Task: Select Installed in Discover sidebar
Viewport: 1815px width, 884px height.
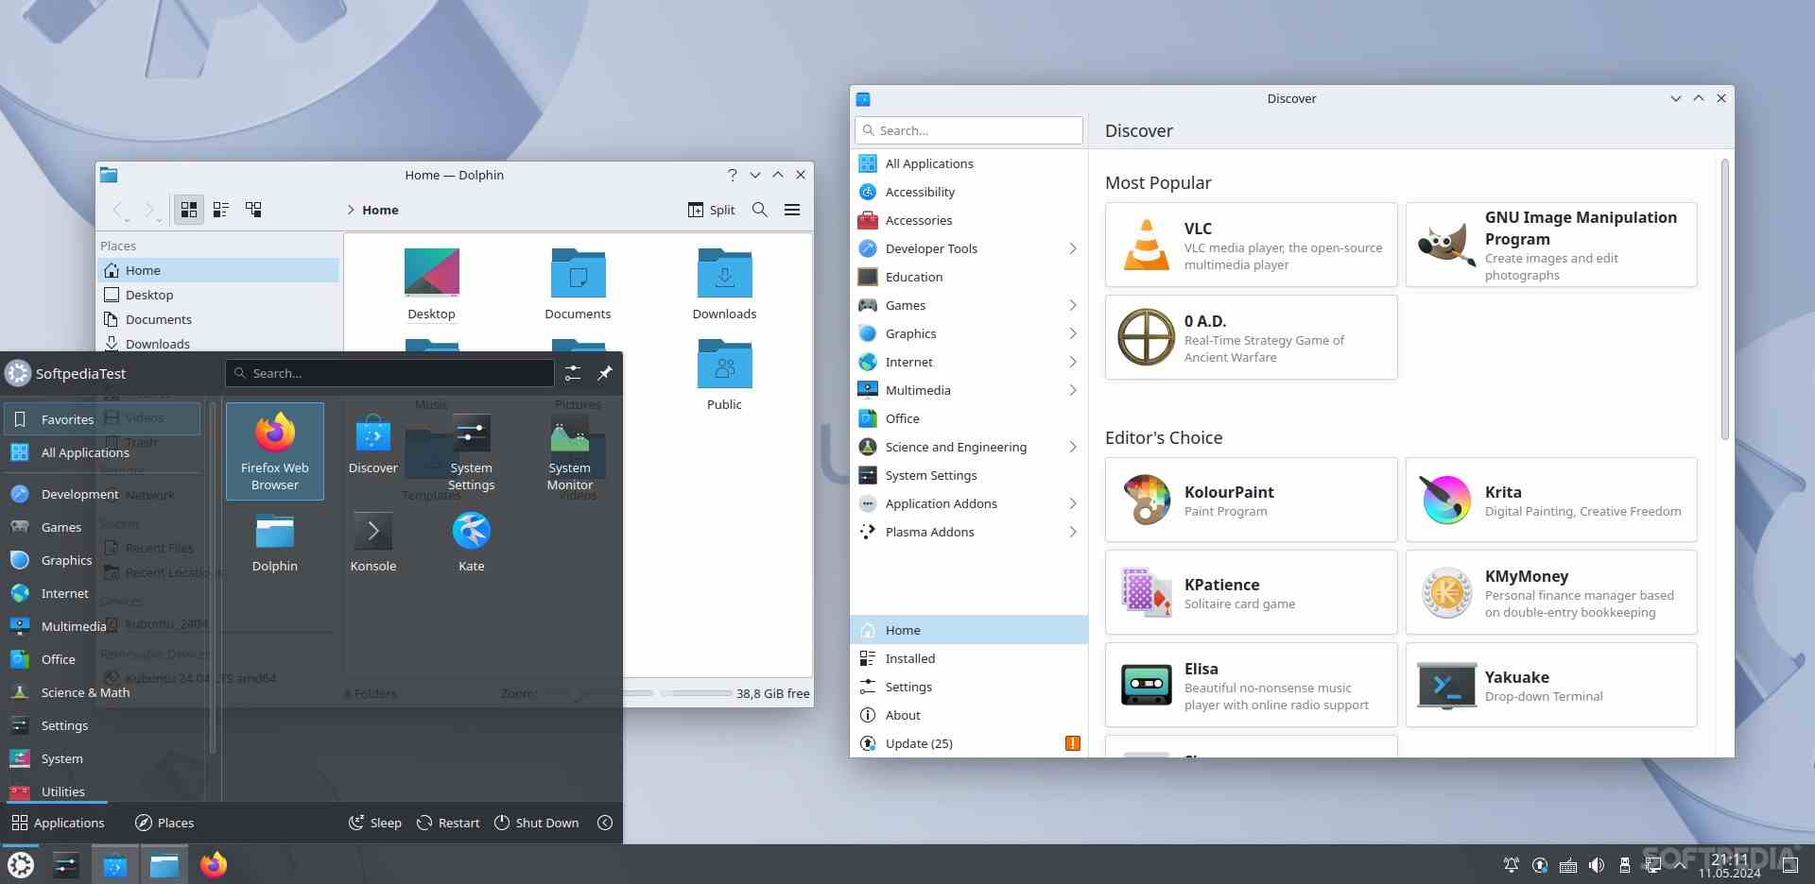Action: click(x=909, y=658)
